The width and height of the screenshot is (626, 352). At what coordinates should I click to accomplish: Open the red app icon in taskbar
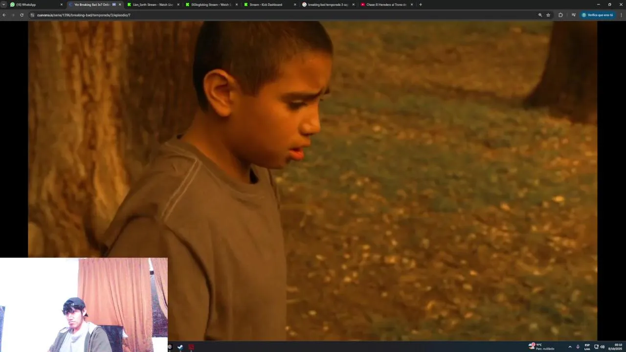191,347
